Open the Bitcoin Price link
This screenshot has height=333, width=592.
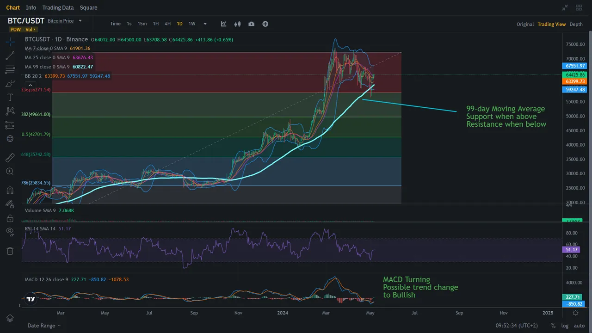click(61, 21)
